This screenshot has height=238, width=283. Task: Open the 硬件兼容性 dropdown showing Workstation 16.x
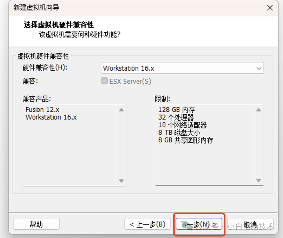pos(182,68)
